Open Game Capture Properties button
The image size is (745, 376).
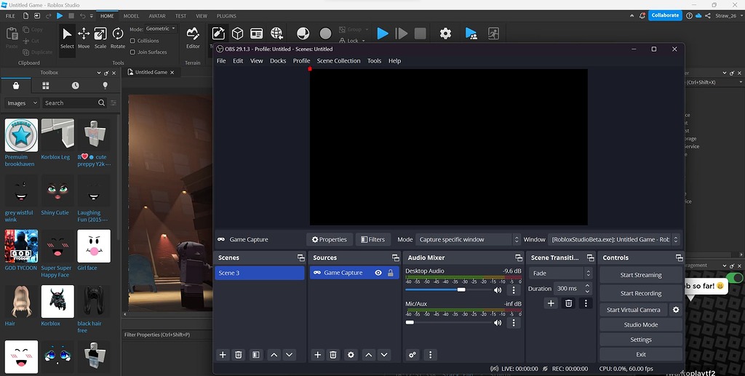tap(329, 240)
